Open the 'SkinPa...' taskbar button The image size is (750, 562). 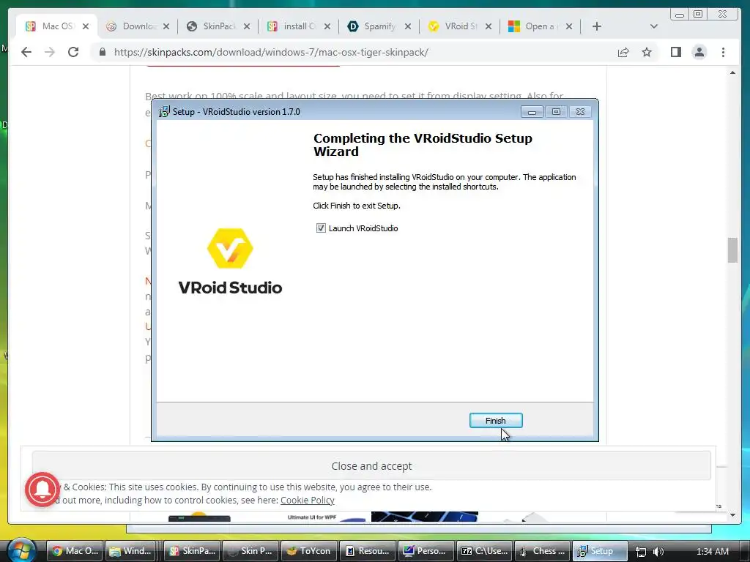(x=192, y=551)
